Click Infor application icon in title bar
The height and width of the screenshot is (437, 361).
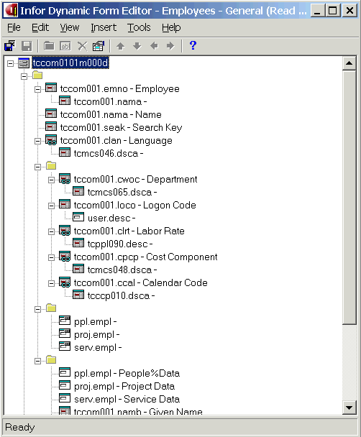click(12, 11)
